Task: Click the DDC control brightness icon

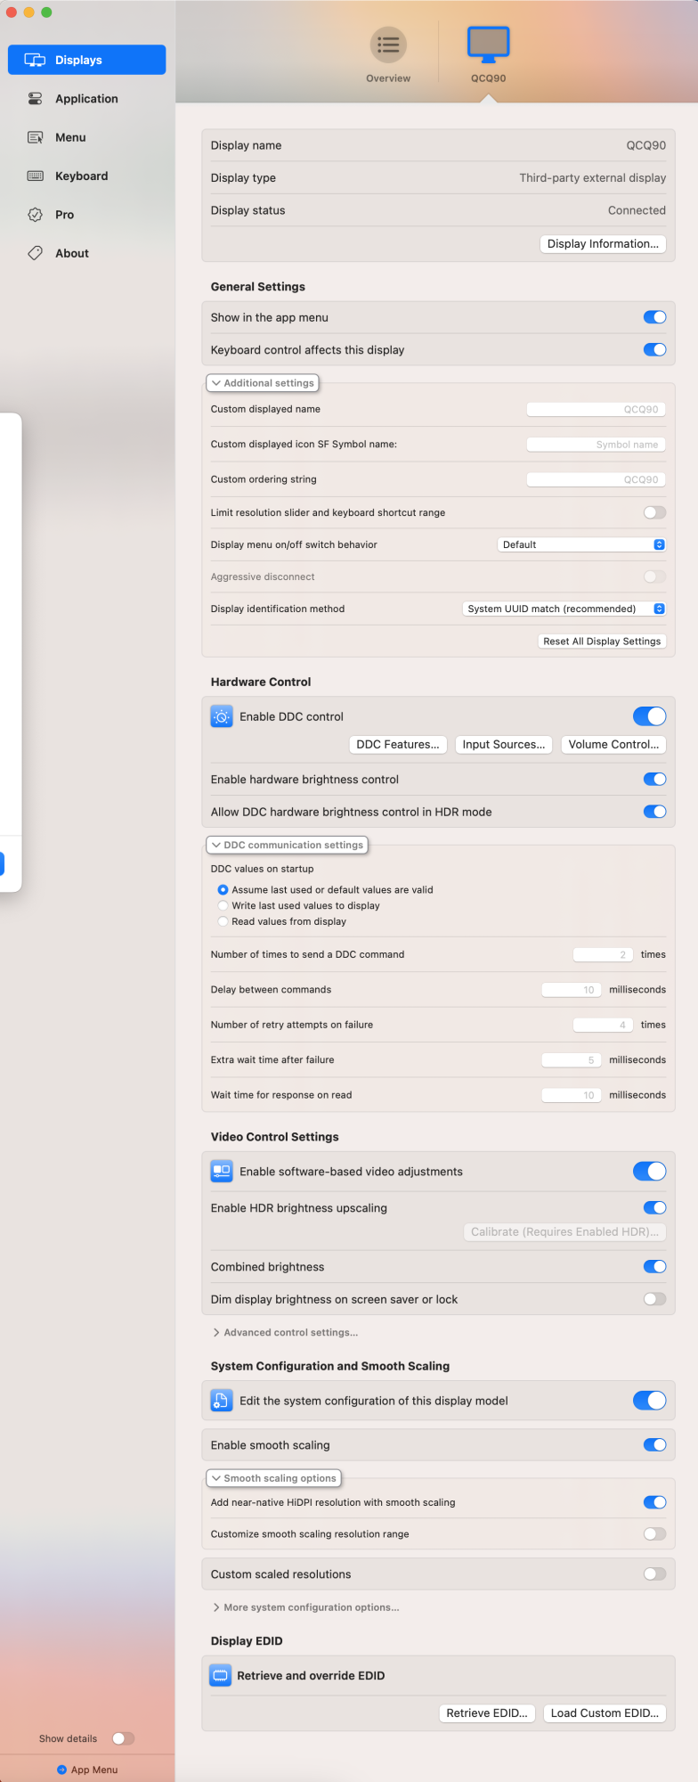Action: click(x=222, y=716)
